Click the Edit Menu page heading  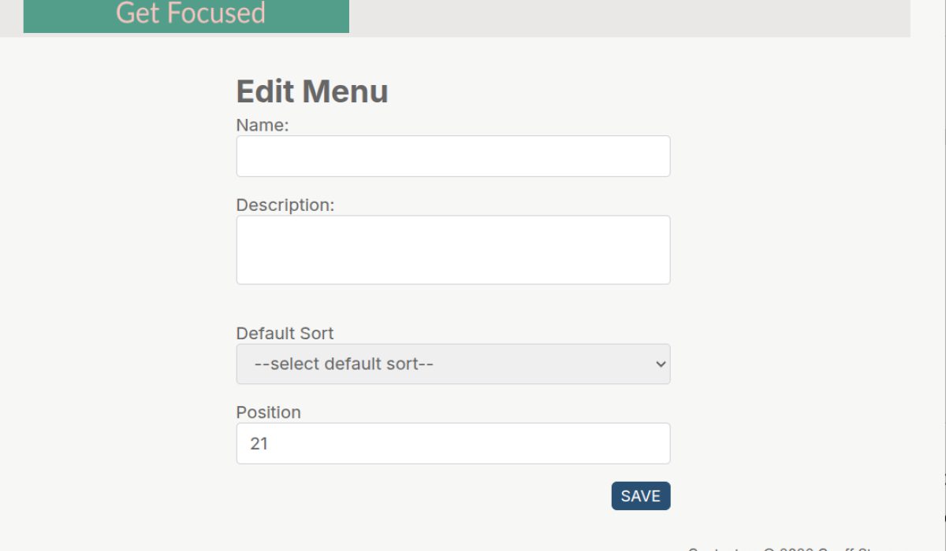tap(311, 91)
